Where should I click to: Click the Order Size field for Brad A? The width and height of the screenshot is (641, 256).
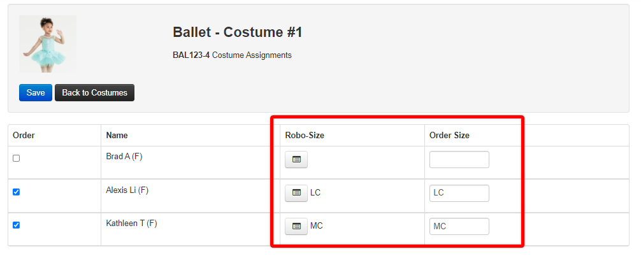point(459,159)
